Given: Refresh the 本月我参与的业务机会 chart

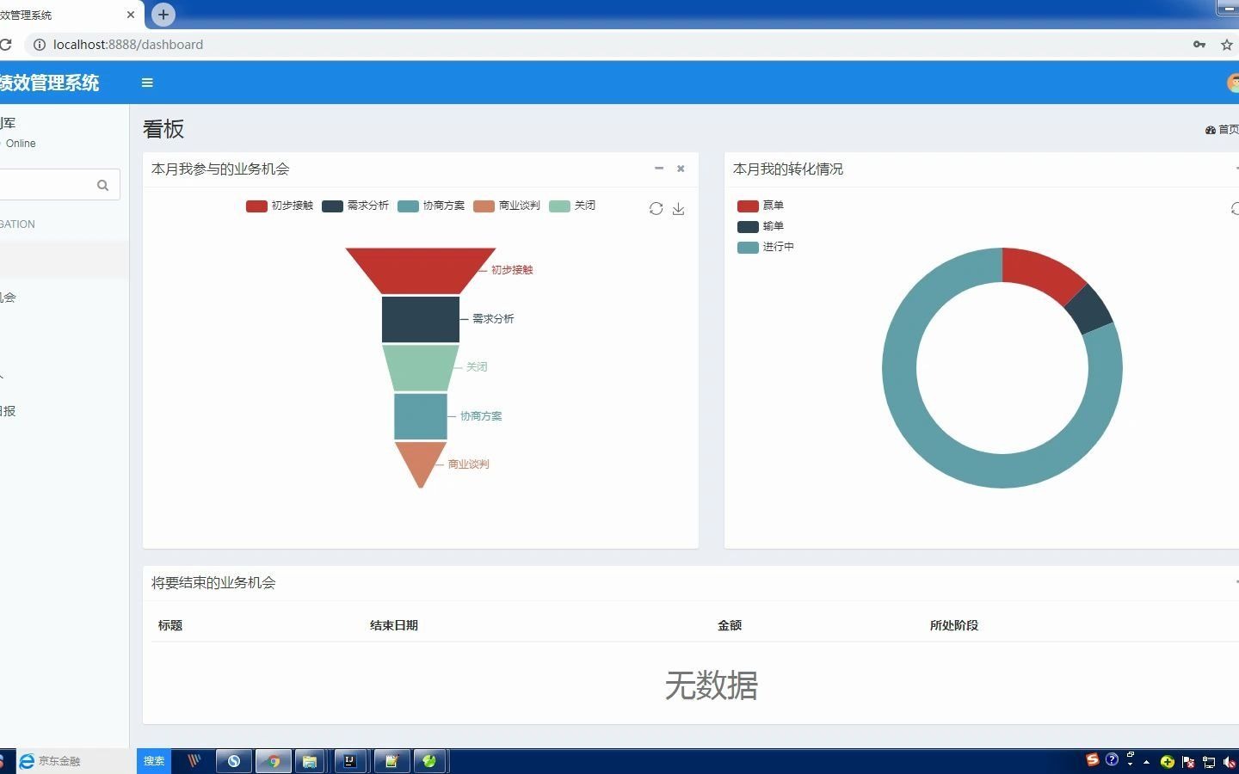Looking at the screenshot, I should [656, 208].
